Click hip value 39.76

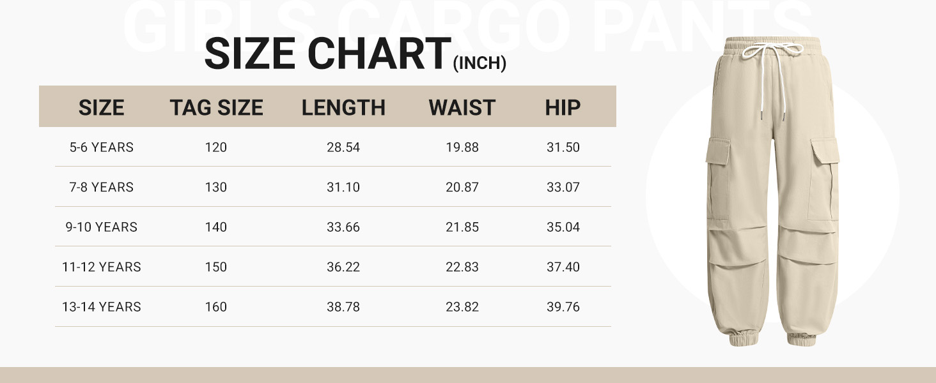coord(563,307)
